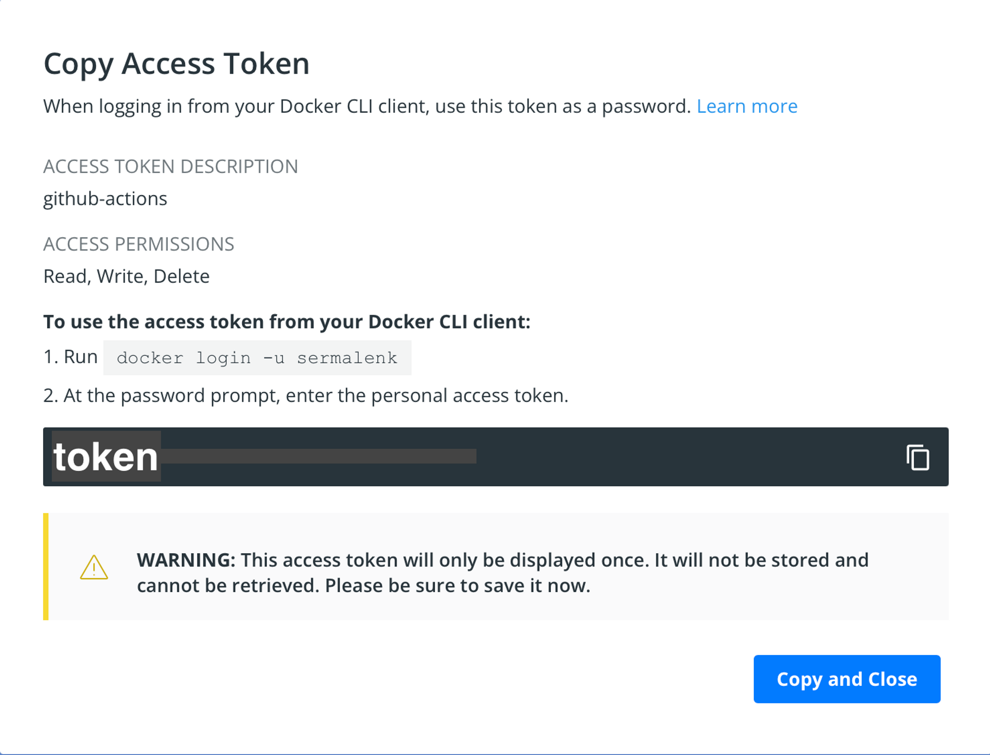This screenshot has width=990, height=755.
Task: Click the yellow stripe of warning banner
Action: coord(46,566)
